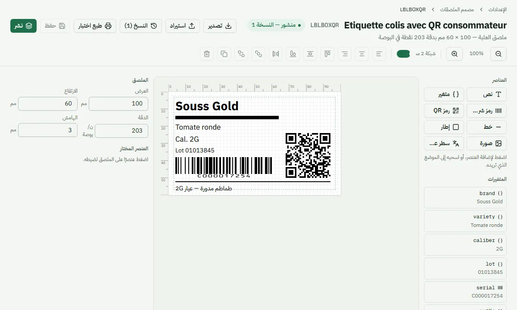517x310 pixels.
Task: Add an Arabic line element (سطر عربي)
Action: pos(444,143)
